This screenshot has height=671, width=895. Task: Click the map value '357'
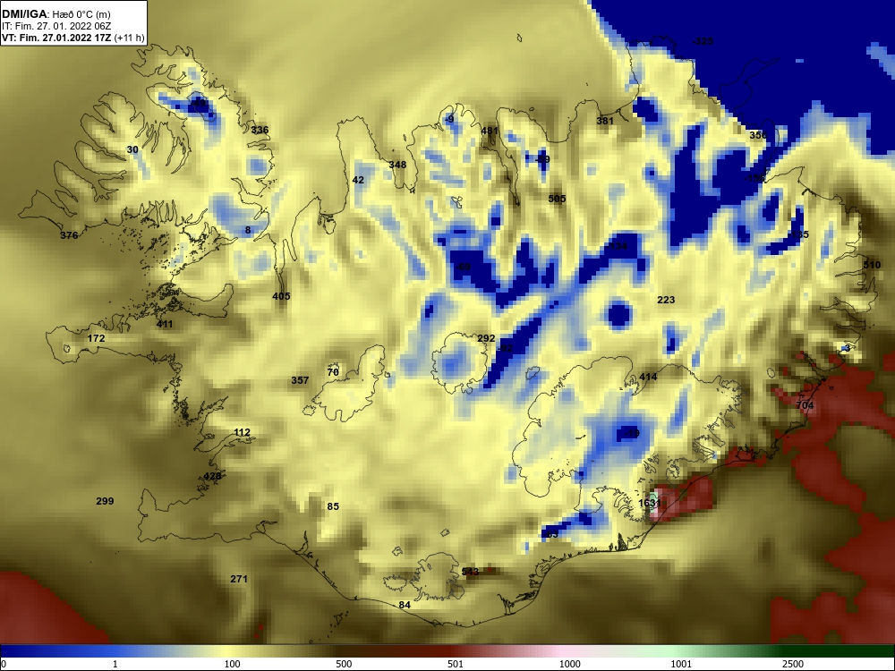point(300,380)
